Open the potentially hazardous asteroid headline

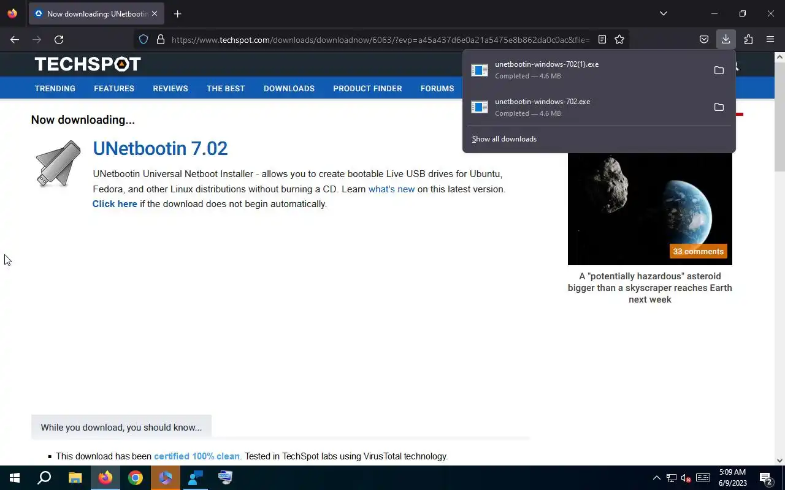pyautogui.click(x=650, y=288)
